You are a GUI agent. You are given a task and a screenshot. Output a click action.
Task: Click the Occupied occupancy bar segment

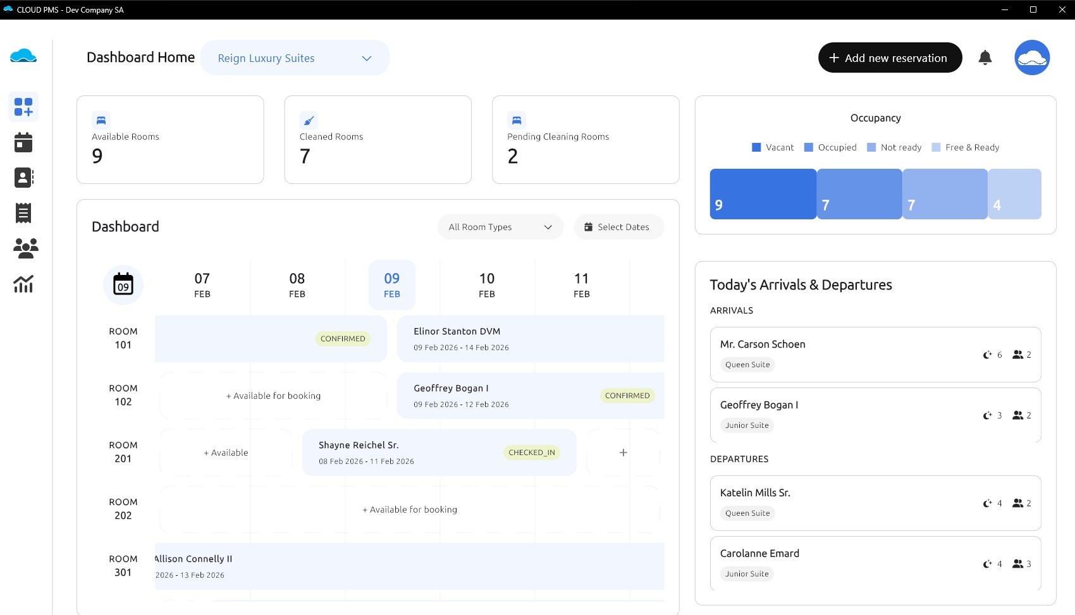(x=859, y=194)
